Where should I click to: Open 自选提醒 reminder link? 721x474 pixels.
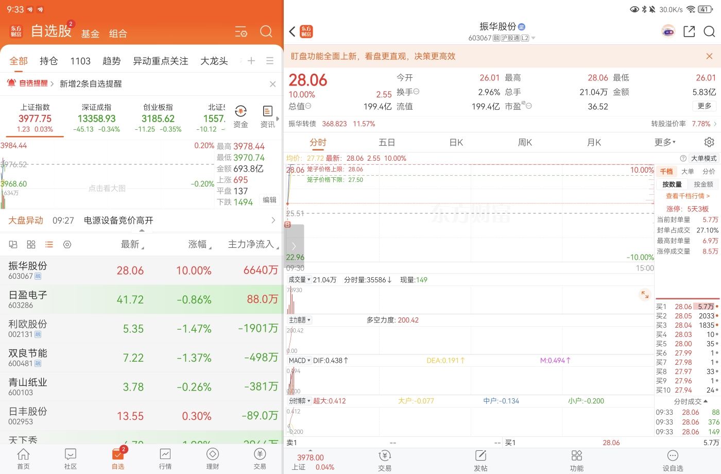point(30,83)
